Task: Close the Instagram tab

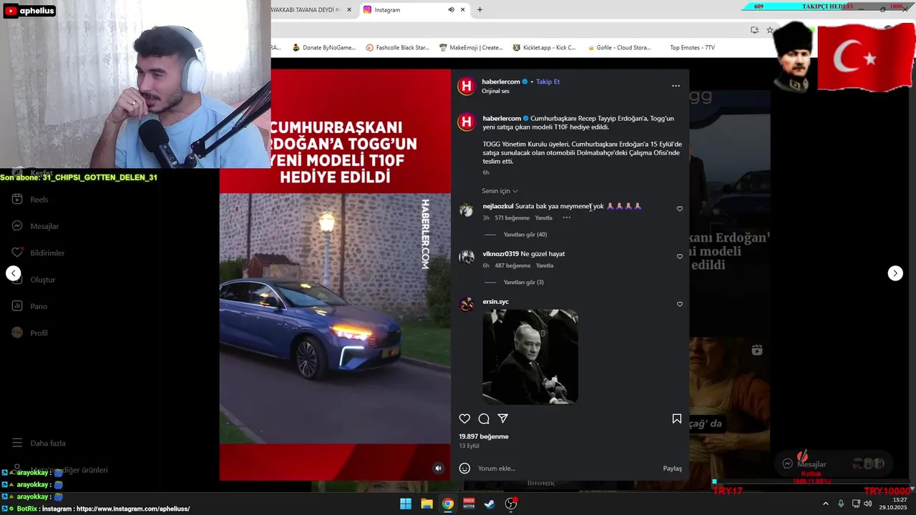Action: point(463,10)
